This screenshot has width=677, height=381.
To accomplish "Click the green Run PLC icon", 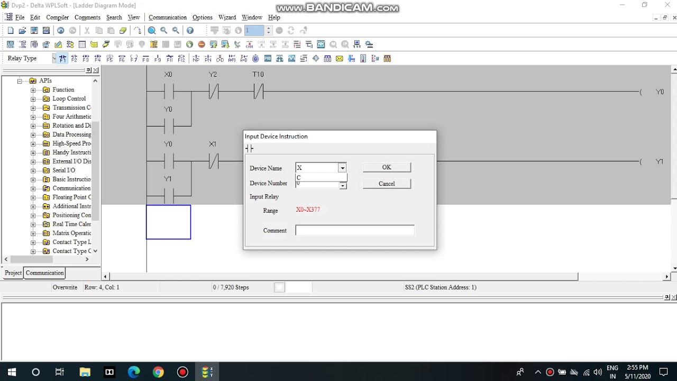I will 189,44.
